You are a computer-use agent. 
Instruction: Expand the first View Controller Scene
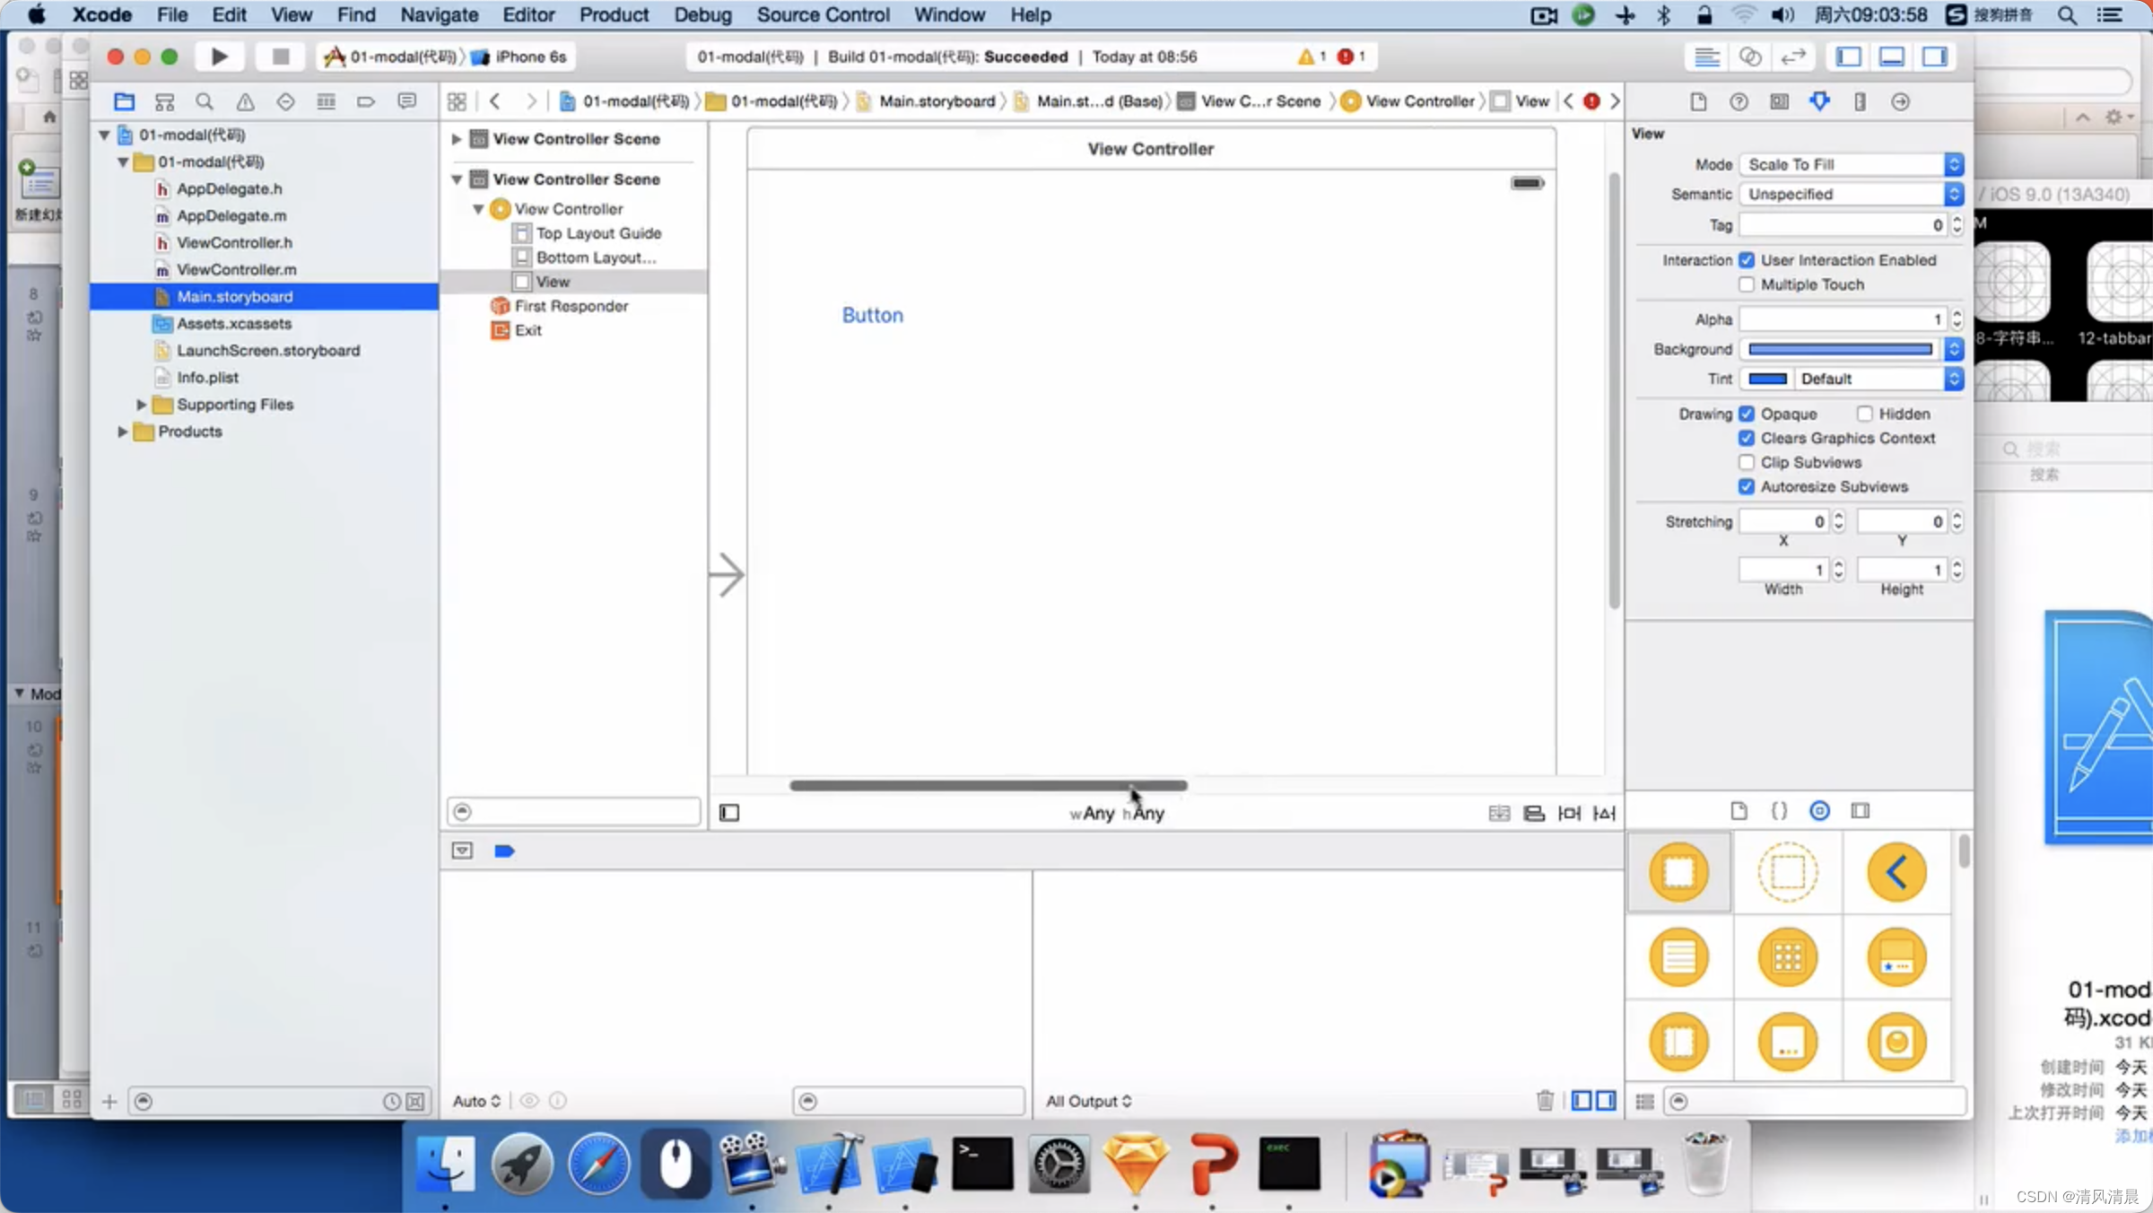click(x=456, y=139)
